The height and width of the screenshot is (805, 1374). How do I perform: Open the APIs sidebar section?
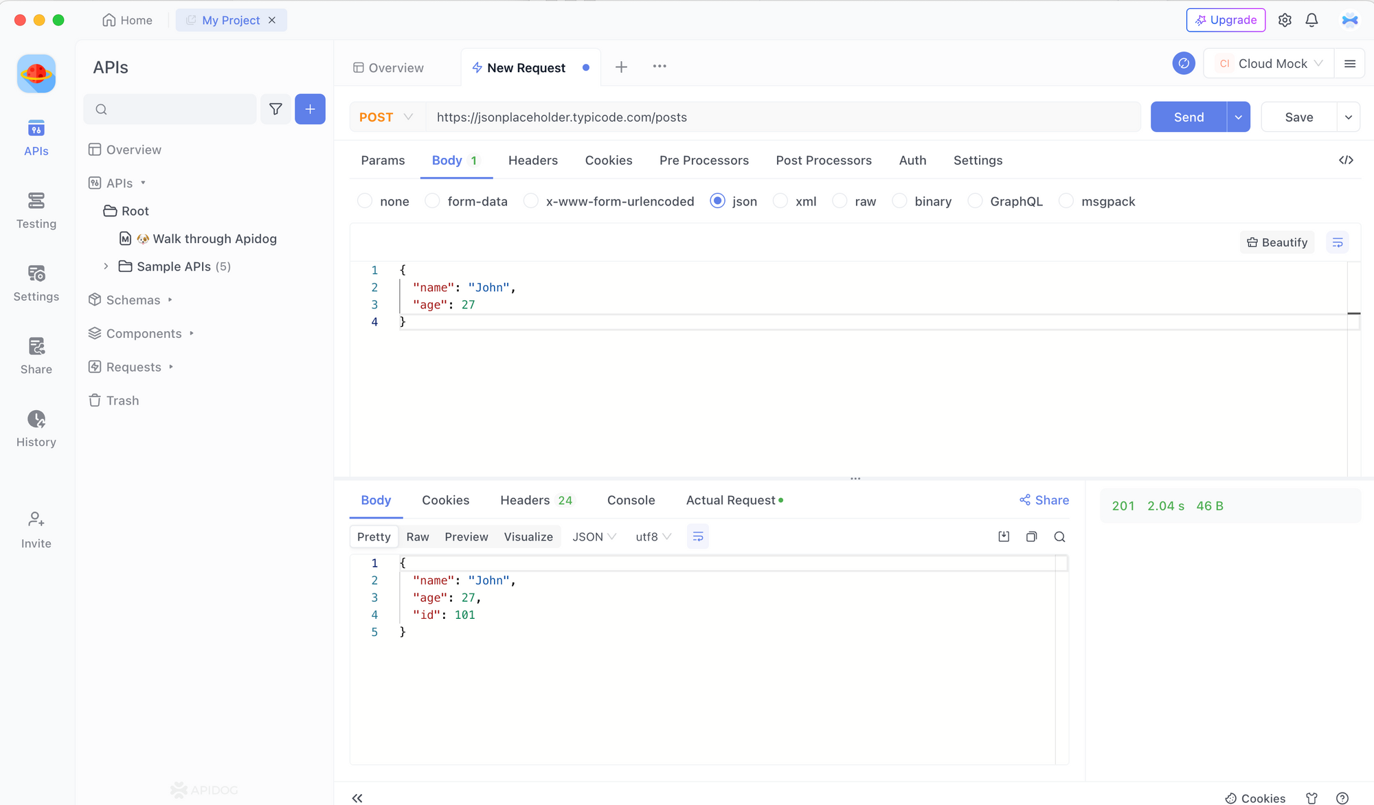coord(36,138)
